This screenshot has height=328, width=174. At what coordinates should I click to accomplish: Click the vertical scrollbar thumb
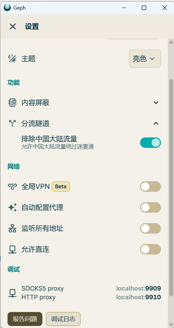171,186
